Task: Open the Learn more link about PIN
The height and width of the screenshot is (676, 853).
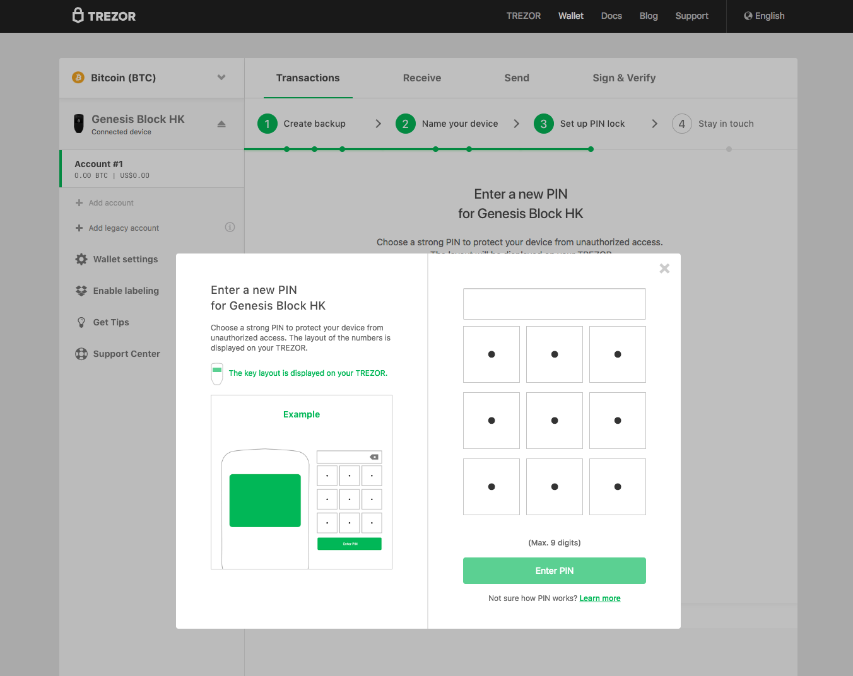Action: [600, 598]
